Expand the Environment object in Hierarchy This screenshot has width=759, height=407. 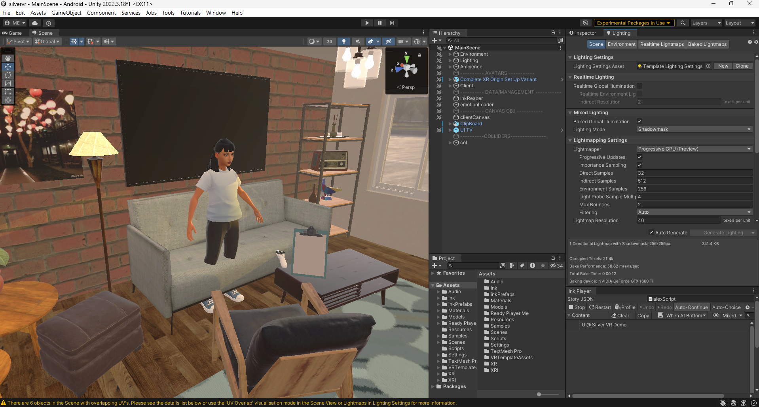tap(450, 54)
